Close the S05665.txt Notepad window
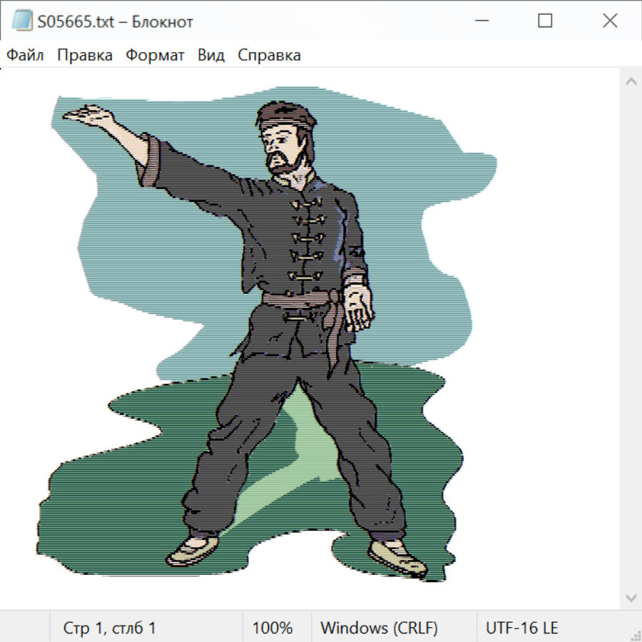This screenshot has width=642, height=642. (610, 21)
